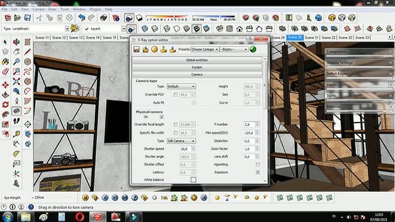This screenshot has width=395, height=222.
Task: Expand the Components tray panel
Action: pyautogui.click(x=359, y=52)
